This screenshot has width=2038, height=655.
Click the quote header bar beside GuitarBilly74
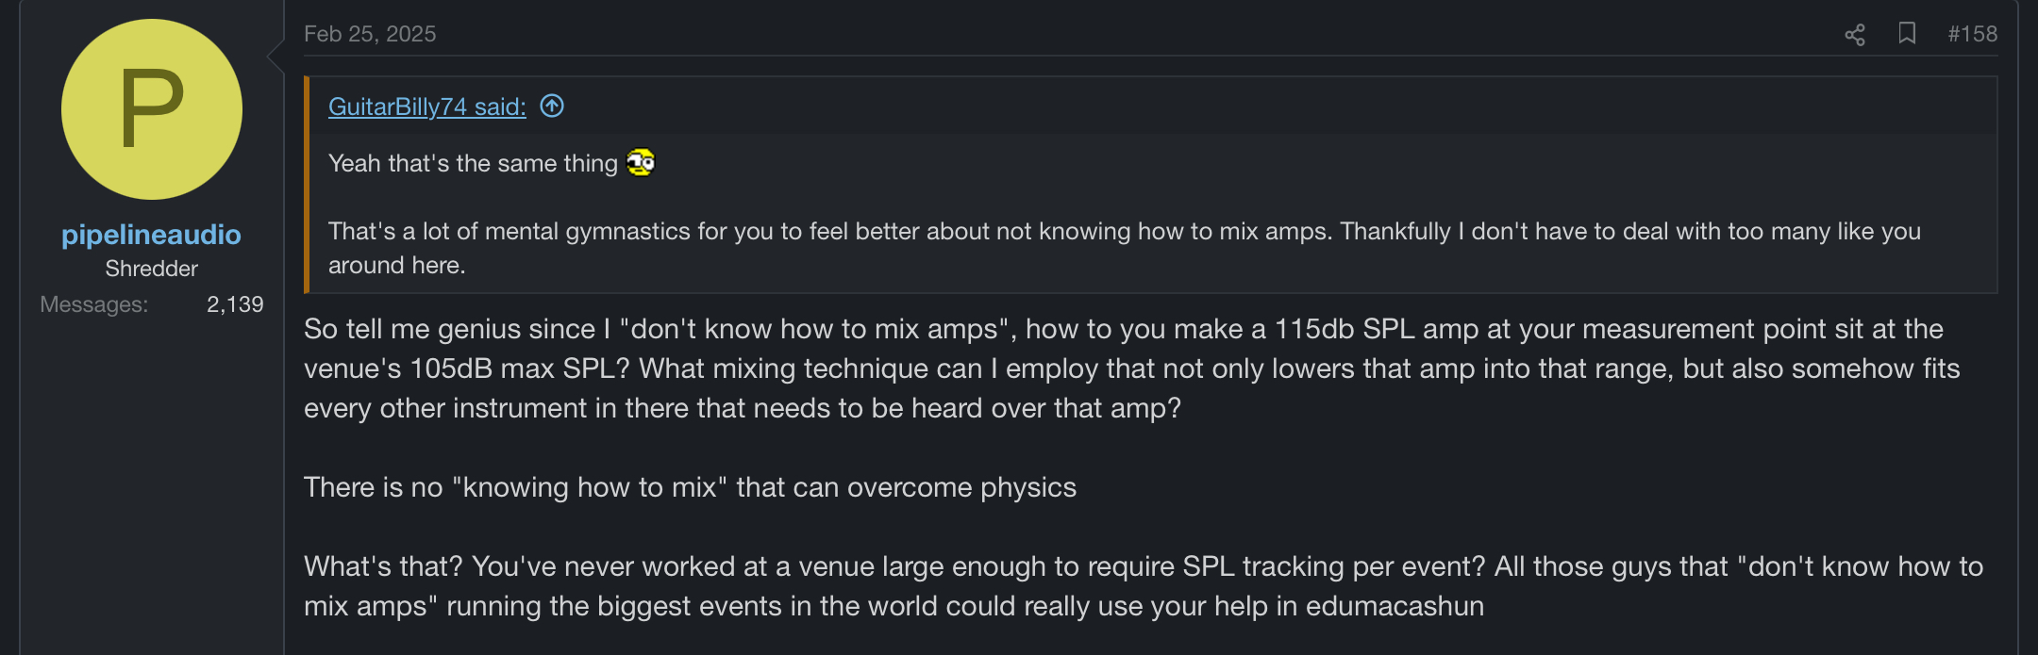click(x=1227, y=106)
